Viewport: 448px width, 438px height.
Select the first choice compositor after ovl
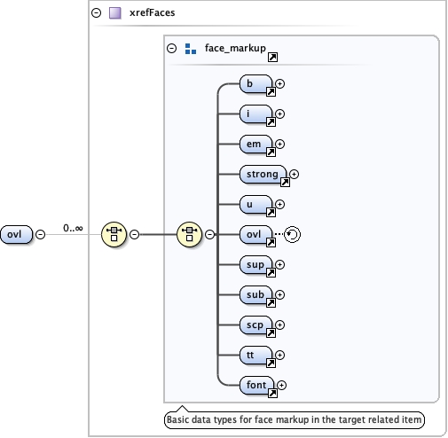[114, 234]
